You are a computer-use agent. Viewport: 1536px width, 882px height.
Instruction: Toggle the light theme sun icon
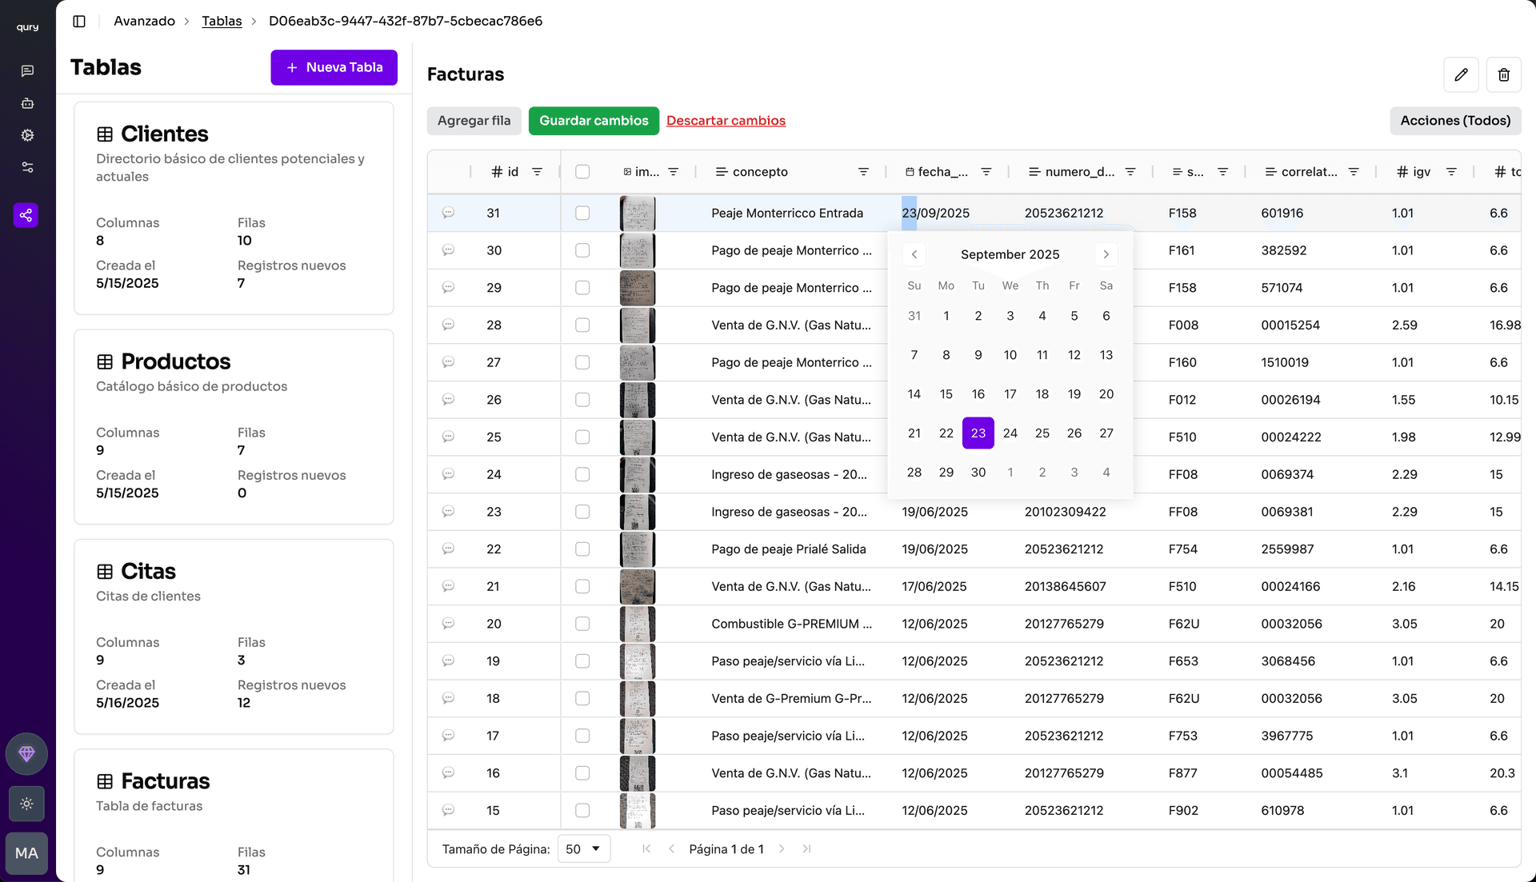point(26,804)
